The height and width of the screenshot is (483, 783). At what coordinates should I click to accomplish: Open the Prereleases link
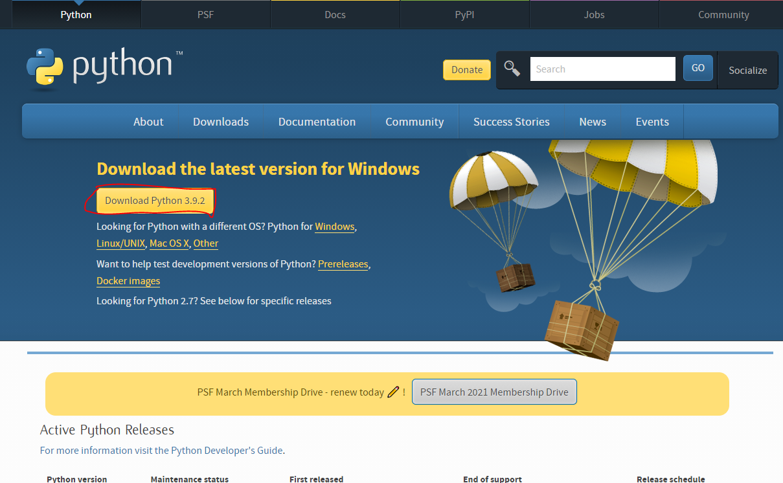(343, 264)
